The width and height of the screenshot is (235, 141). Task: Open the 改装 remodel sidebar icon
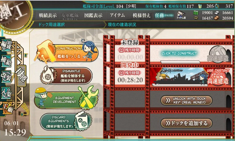tap(6, 77)
